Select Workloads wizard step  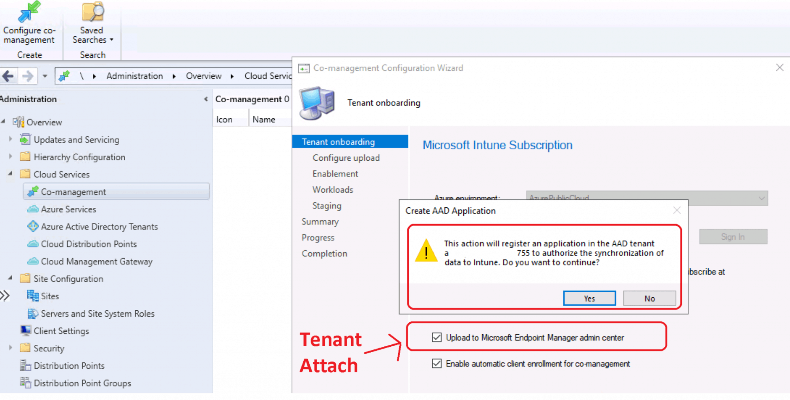coord(333,190)
